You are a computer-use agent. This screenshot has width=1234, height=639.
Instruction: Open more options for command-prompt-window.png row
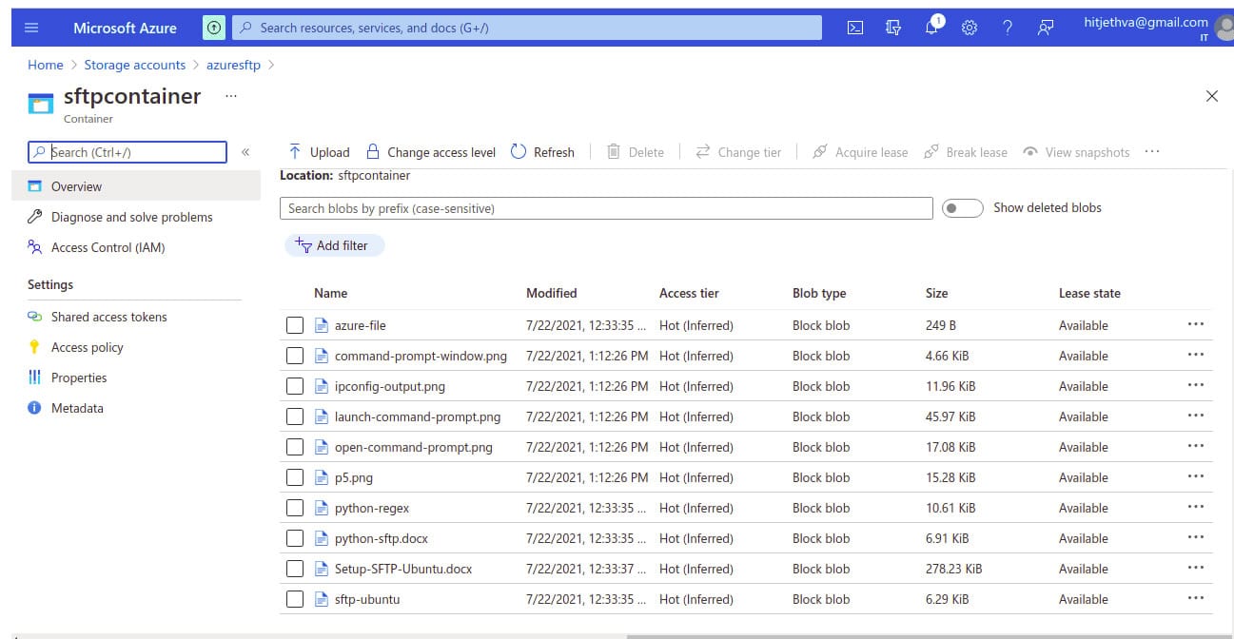[x=1196, y=356]
